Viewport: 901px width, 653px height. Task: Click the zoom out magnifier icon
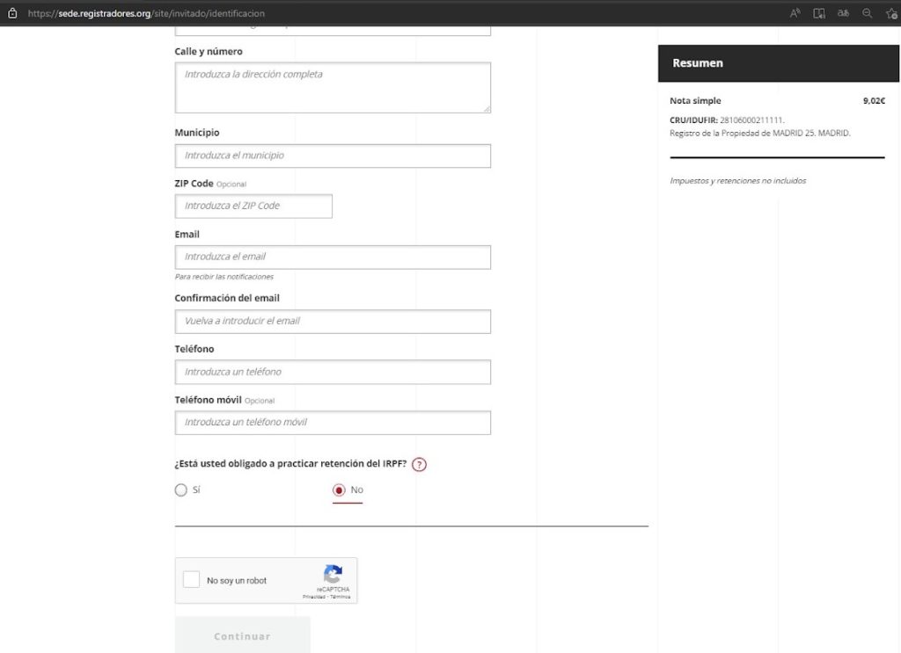pyautogui.click(x=867, y=13)
